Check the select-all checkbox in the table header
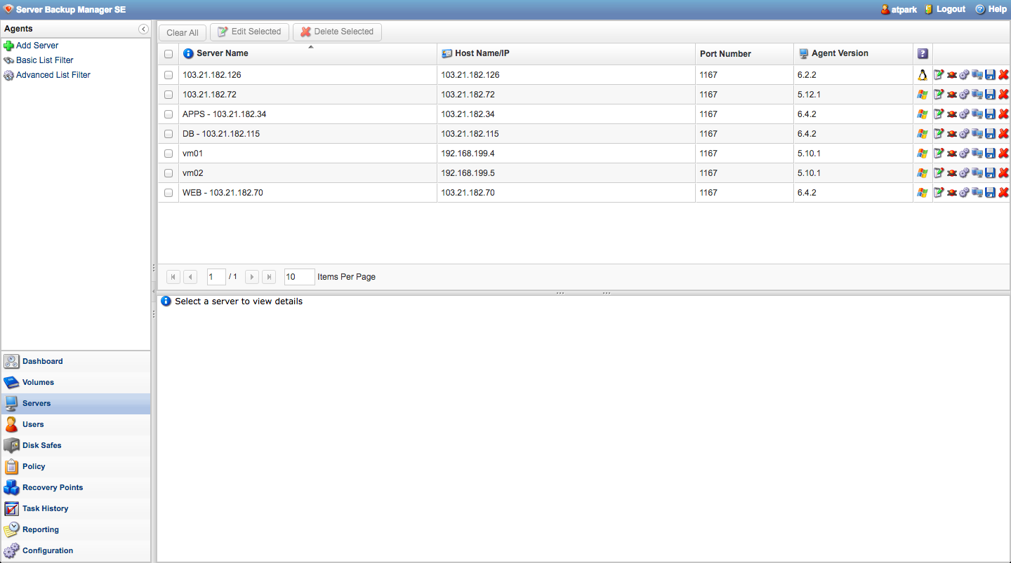 (168, 54)
